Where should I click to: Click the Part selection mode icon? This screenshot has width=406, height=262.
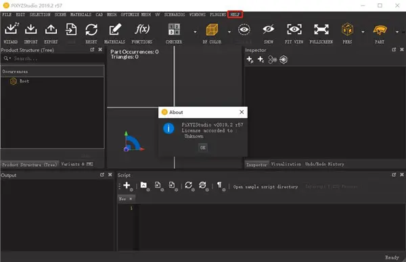pyautogui.click(x=380, y=30)
